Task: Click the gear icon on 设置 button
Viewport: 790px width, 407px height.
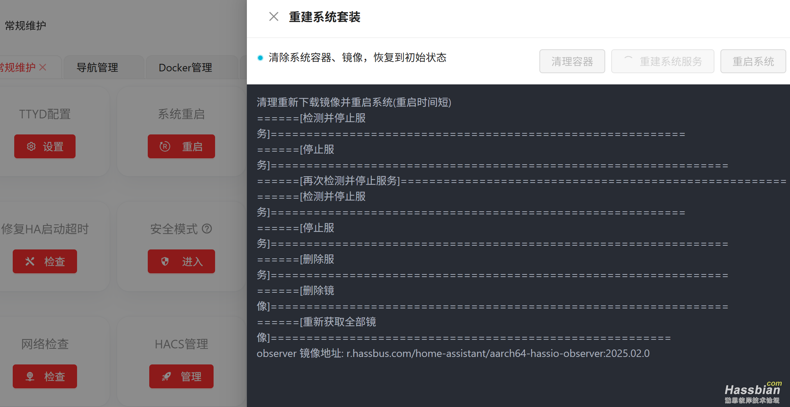Action: pyautogui.click(x=31, y=146)
